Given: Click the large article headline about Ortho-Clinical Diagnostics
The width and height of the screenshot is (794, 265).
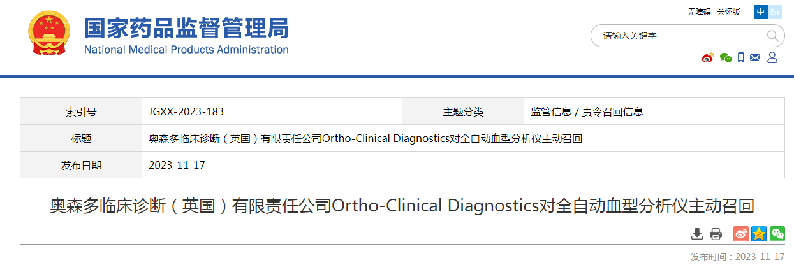Looking at the screenshot, I should [402, 206].
